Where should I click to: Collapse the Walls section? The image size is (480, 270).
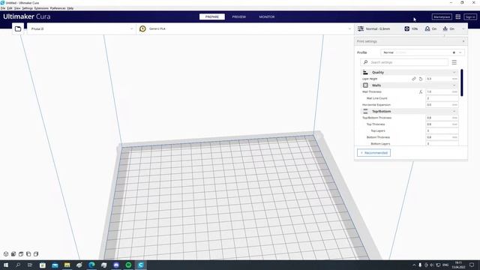pos(454,85)
